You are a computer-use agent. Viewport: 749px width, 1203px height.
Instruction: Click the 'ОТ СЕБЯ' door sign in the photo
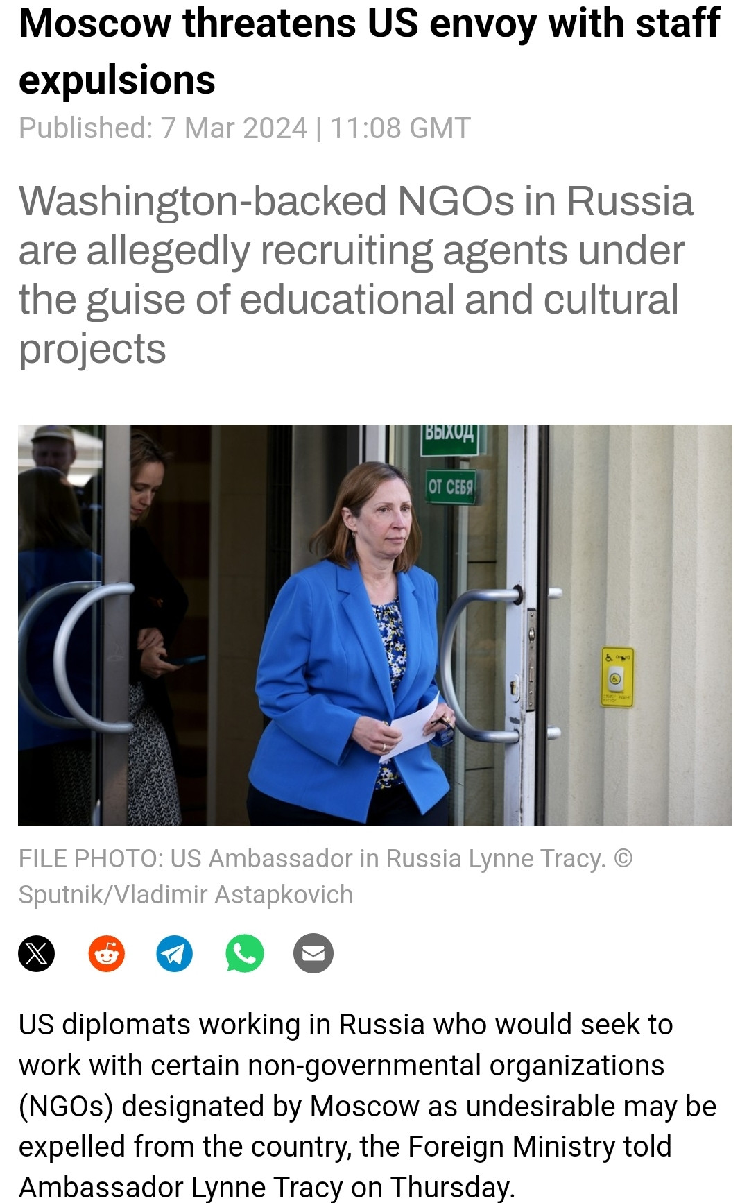[451, 486]
